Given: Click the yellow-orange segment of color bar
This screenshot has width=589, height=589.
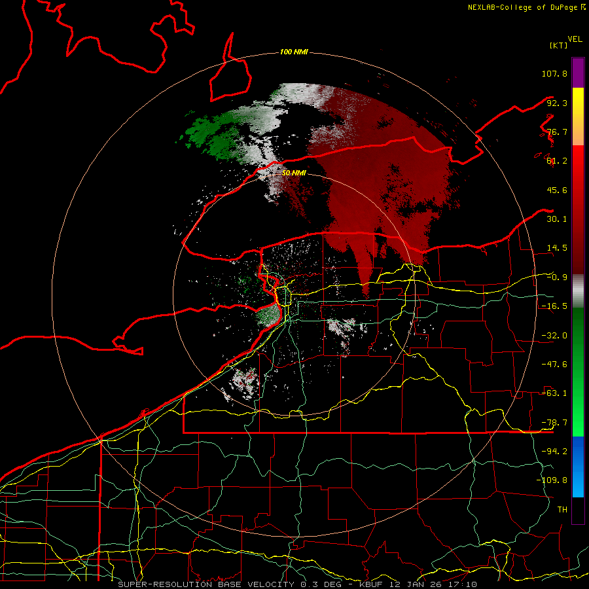Looking at the screenshot, I should [578, 116].
